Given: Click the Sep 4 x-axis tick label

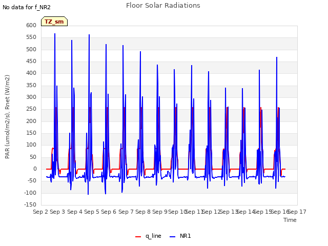Looking at the screenshot, I should click(75, 212).
